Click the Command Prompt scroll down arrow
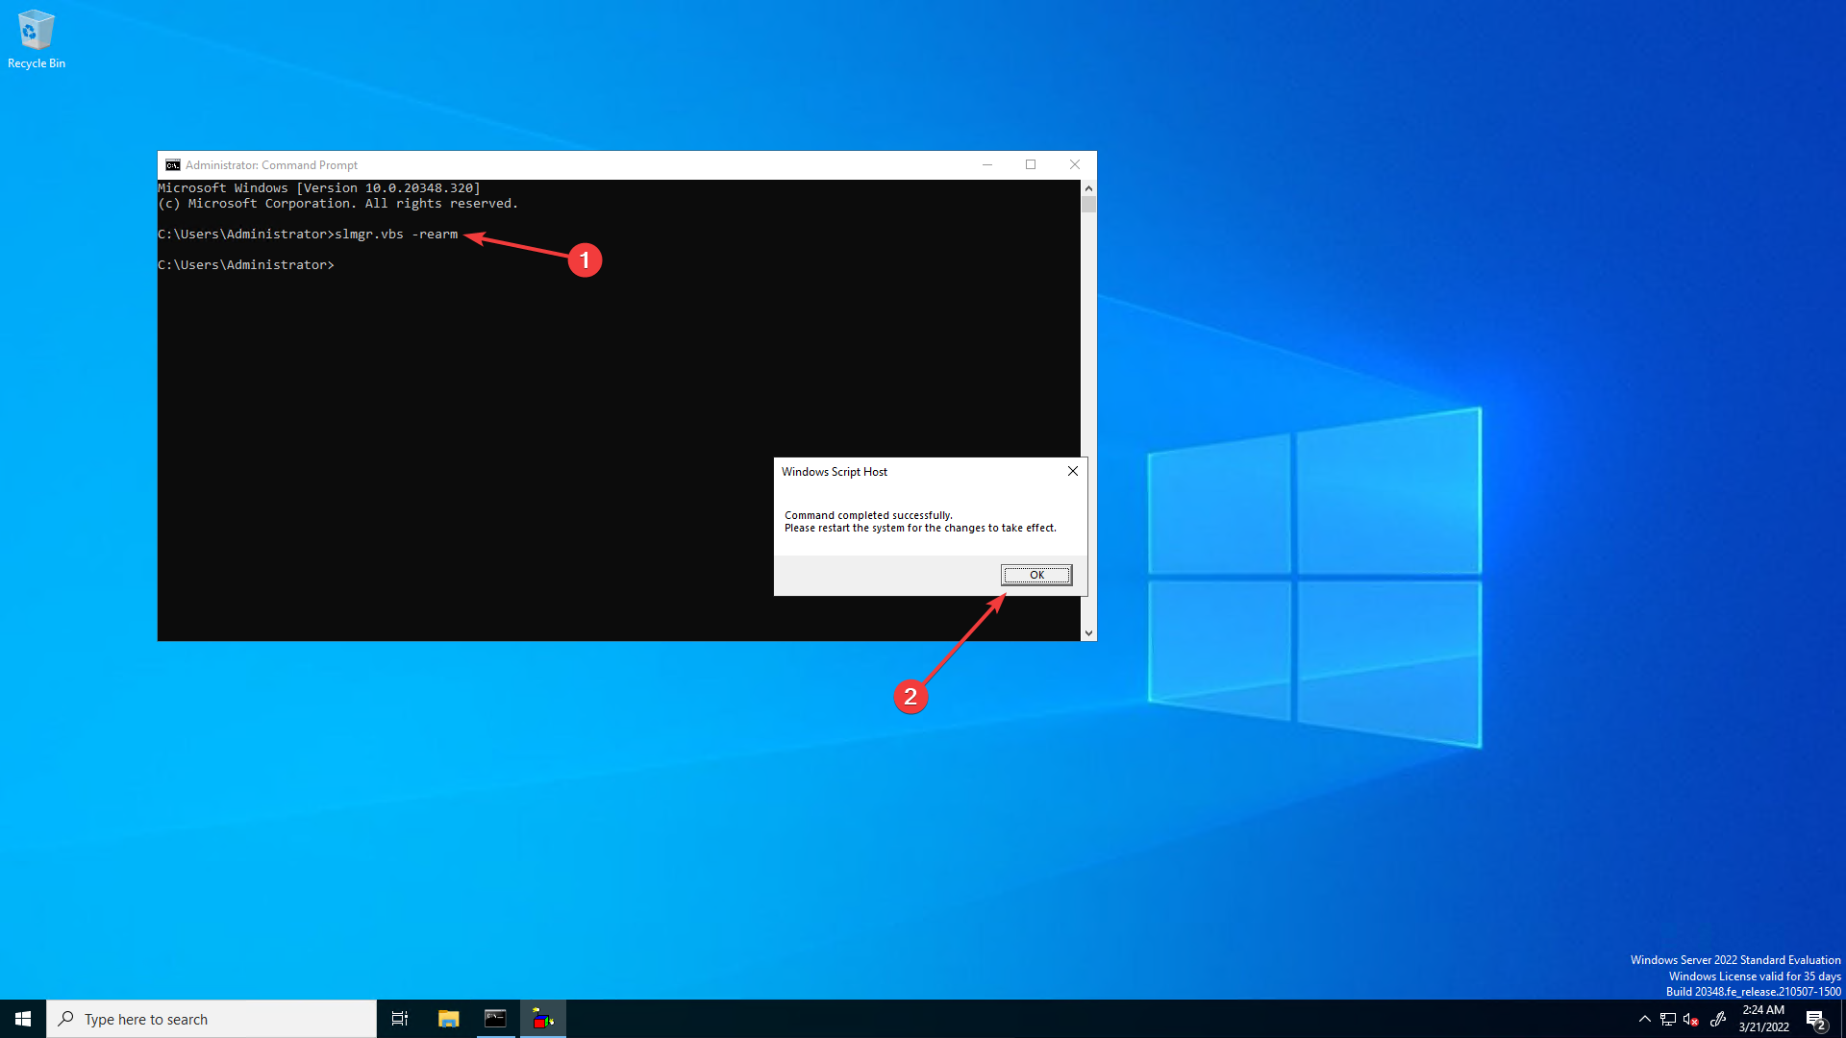 (1088, 632)
